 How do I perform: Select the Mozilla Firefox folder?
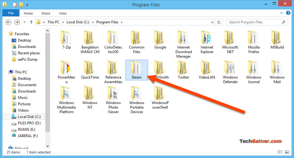(254, 42)
